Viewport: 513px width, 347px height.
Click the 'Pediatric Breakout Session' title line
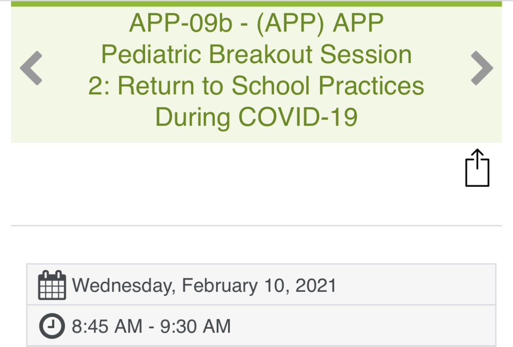click(x=256, y=55)
